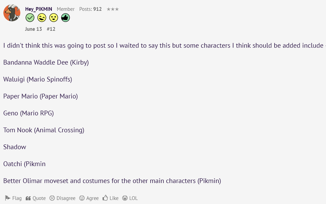Screen dimensions: 326x204
Task: Click the flag icon below the post
Action: [8, 198]
